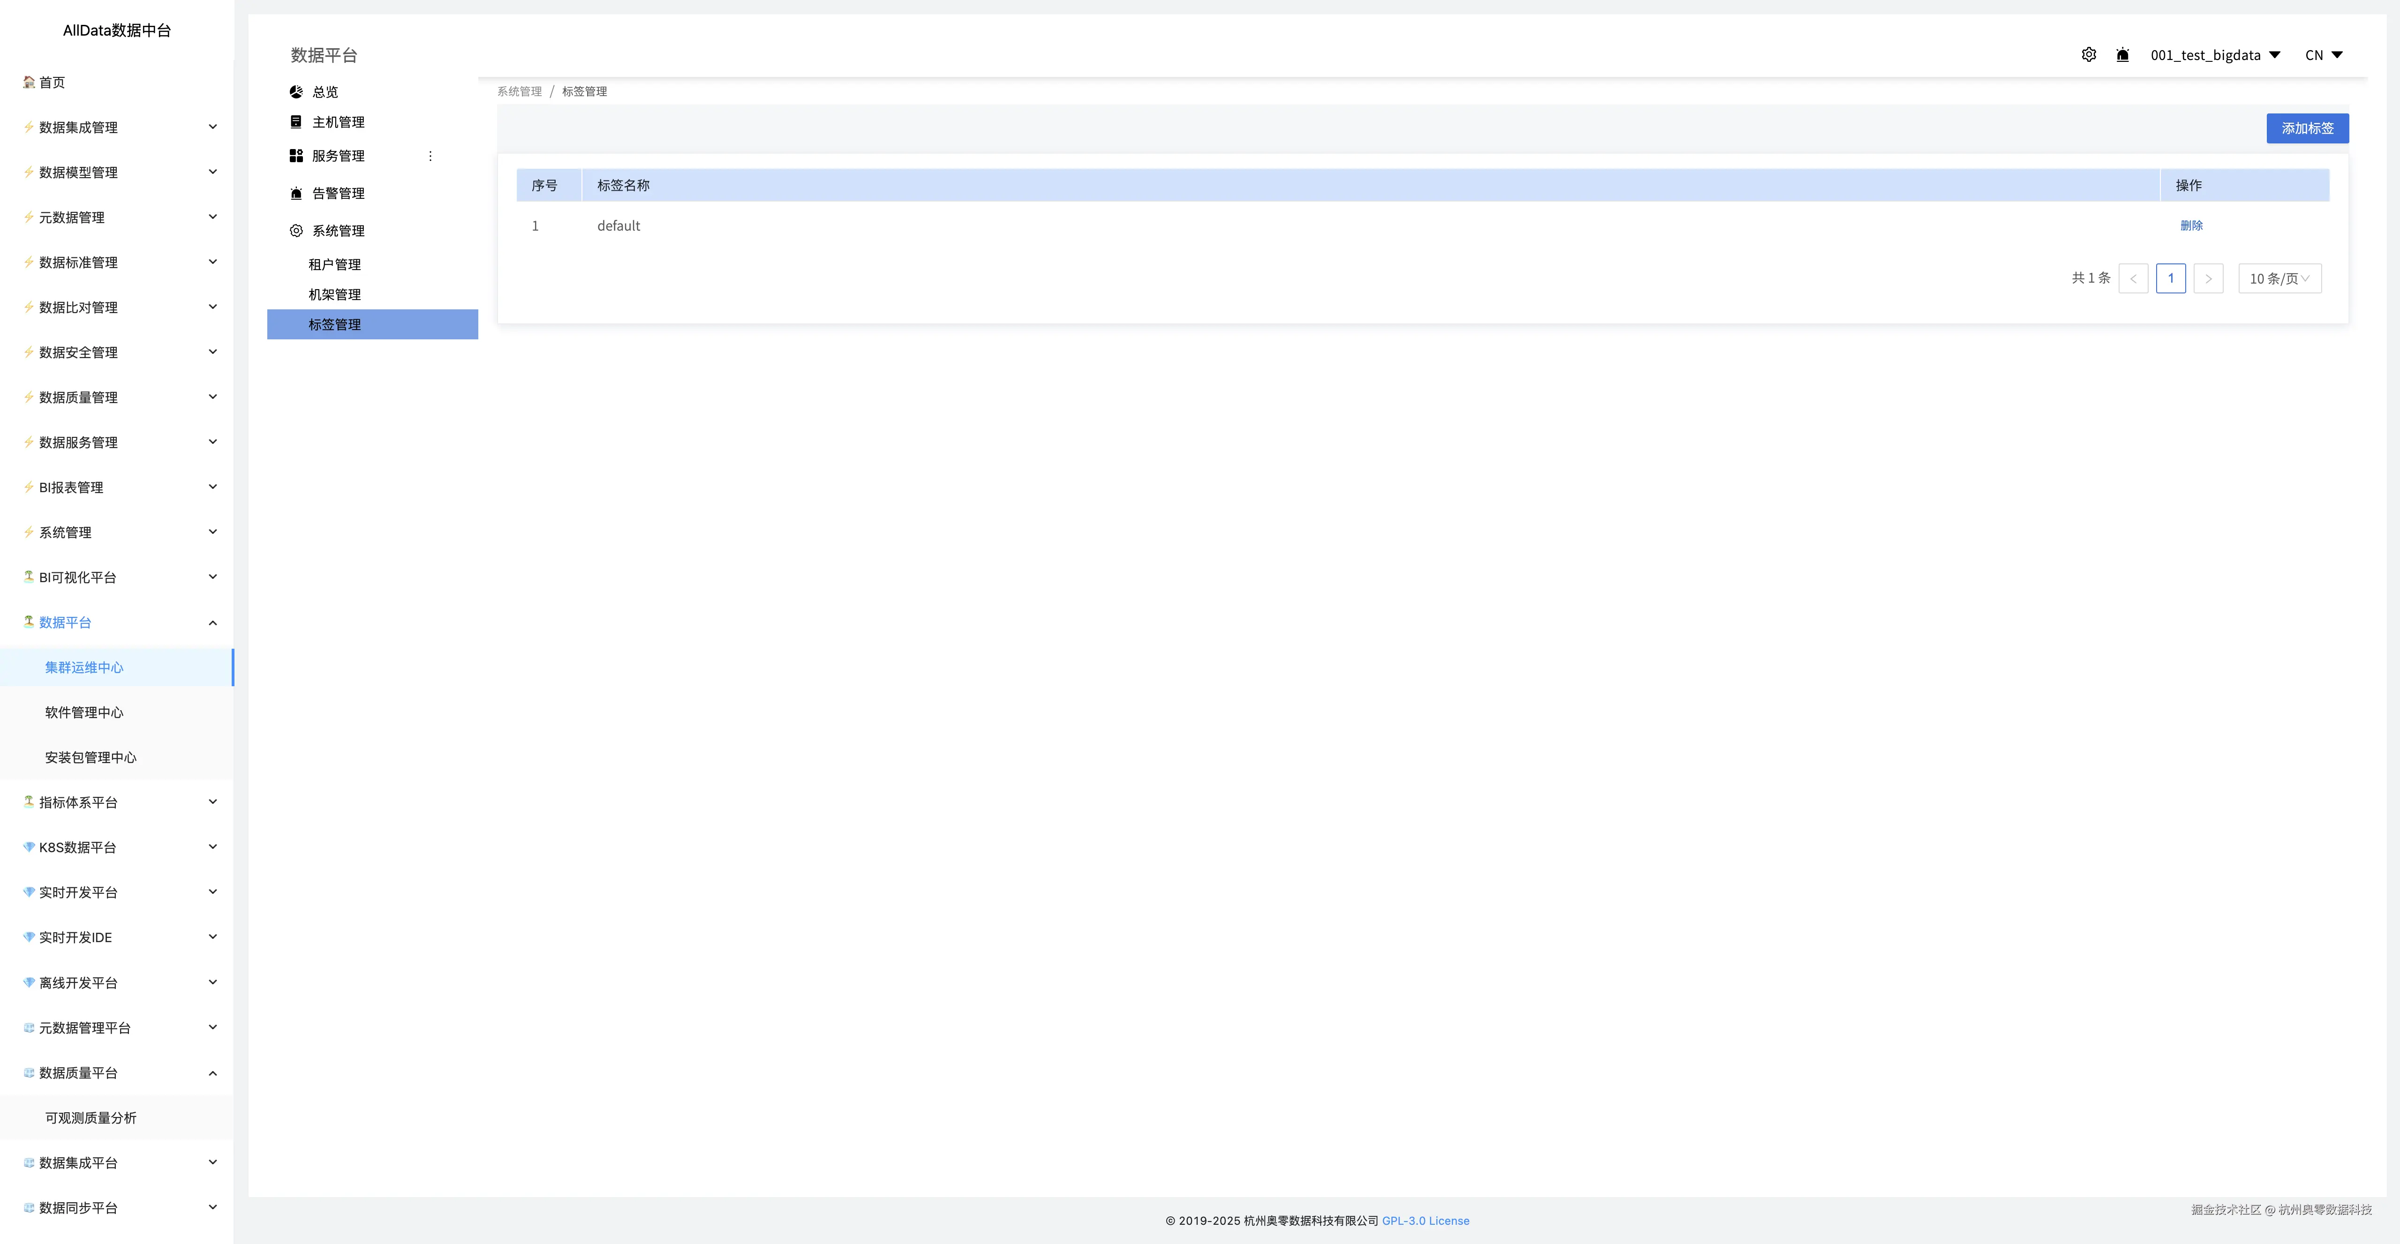Select 租户管理 in the system submenu
The height and width of the screenshot is (1244, 2400).
click(x=334, y=264)
